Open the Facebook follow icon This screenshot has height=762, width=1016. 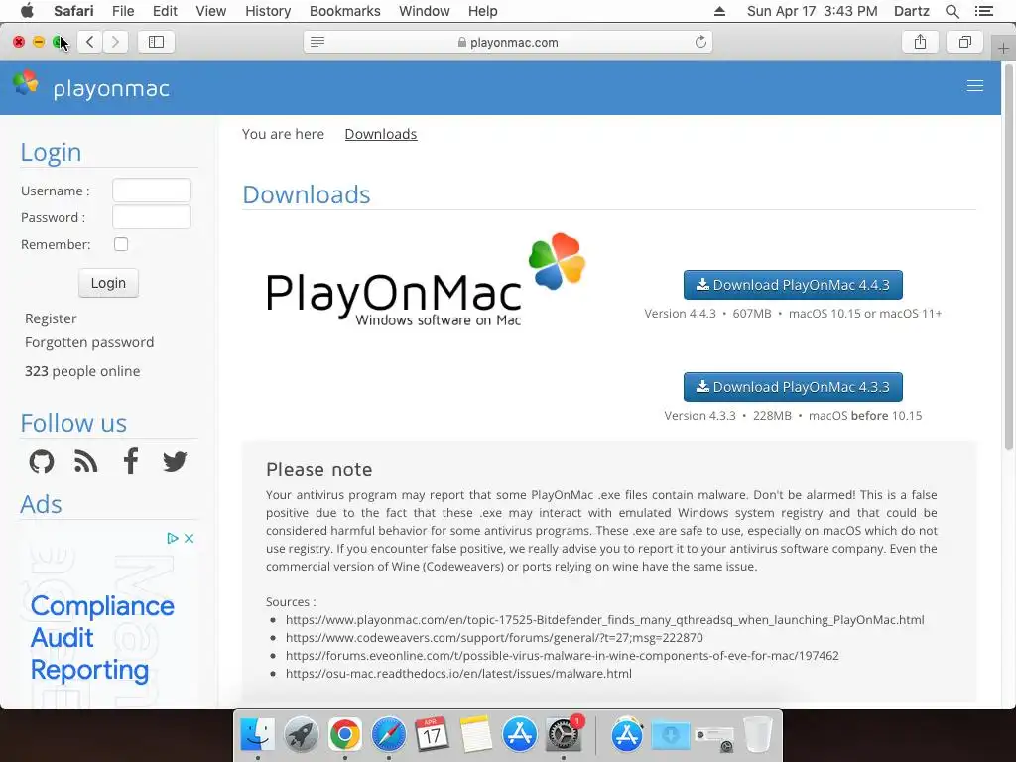(131, 461)
